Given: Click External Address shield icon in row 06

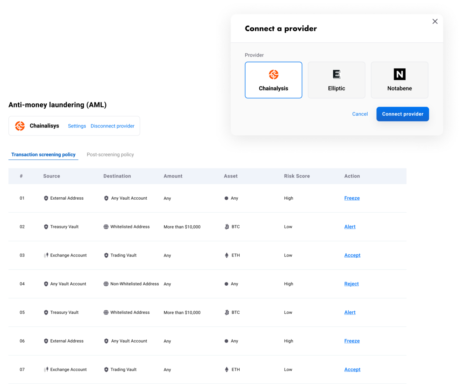Looking at the screenshot, I should point(46,341).
